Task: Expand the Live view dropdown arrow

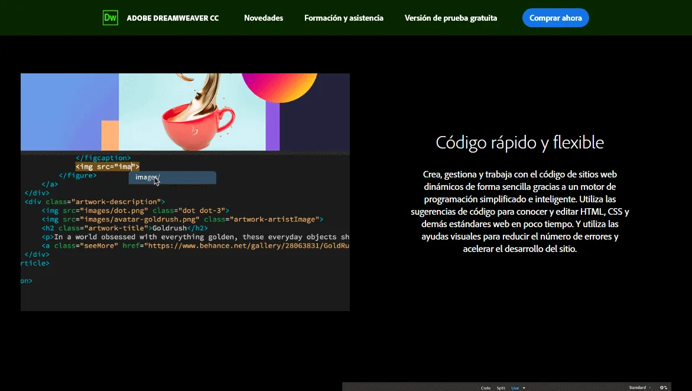Action: 524,387
